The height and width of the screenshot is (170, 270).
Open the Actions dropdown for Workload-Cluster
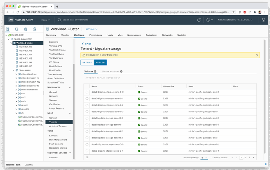point(91,29)
